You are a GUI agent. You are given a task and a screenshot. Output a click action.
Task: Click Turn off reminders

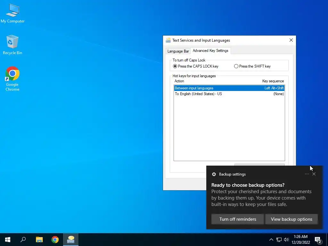pyautogui.click(x=238, y=219)
